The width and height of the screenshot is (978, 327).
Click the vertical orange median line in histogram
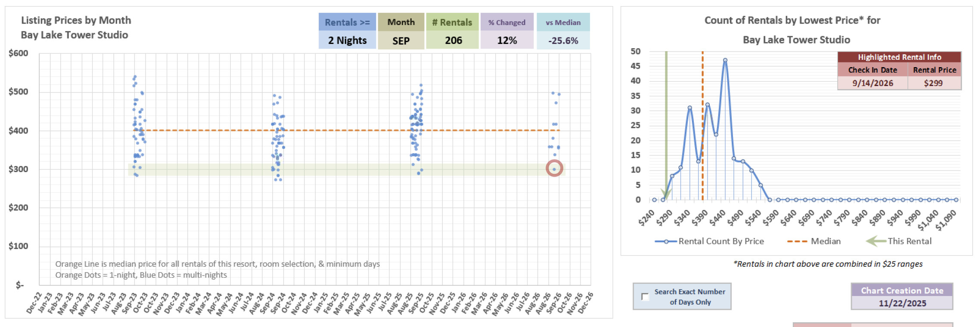click(702, 86)
